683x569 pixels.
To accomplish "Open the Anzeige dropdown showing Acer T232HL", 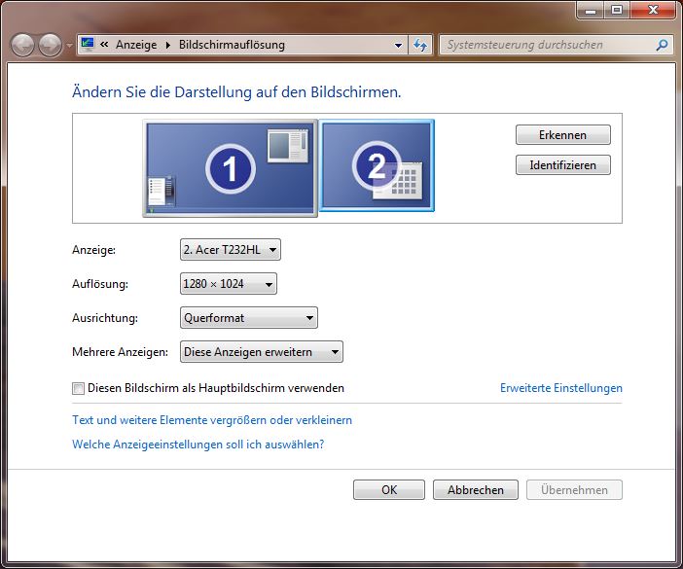I will 231,249.
